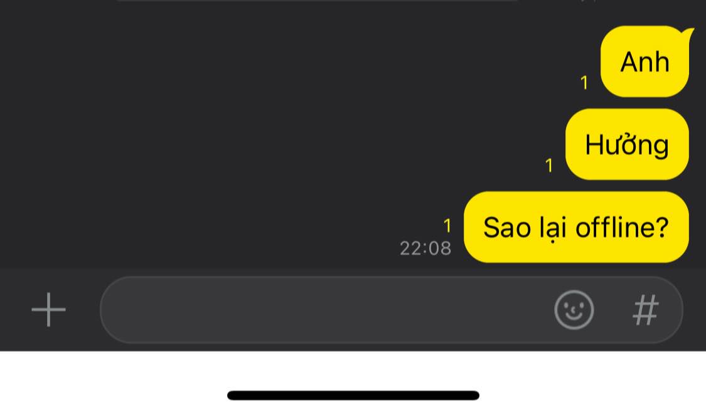Open the plus attachment menu

48,310
